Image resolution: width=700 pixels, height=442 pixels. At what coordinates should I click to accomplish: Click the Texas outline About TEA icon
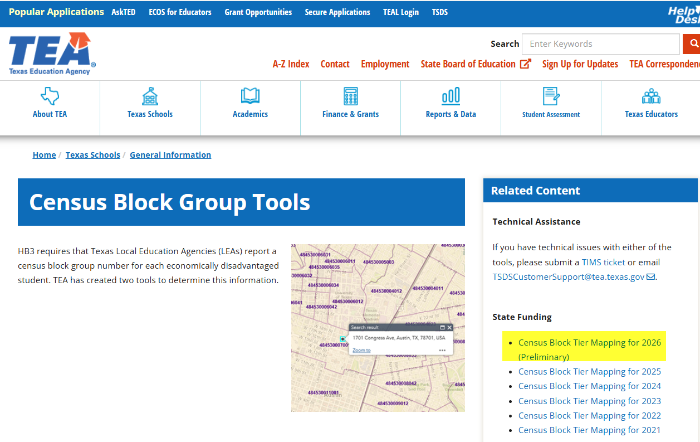pyautogui.click(x=50, y=96)
